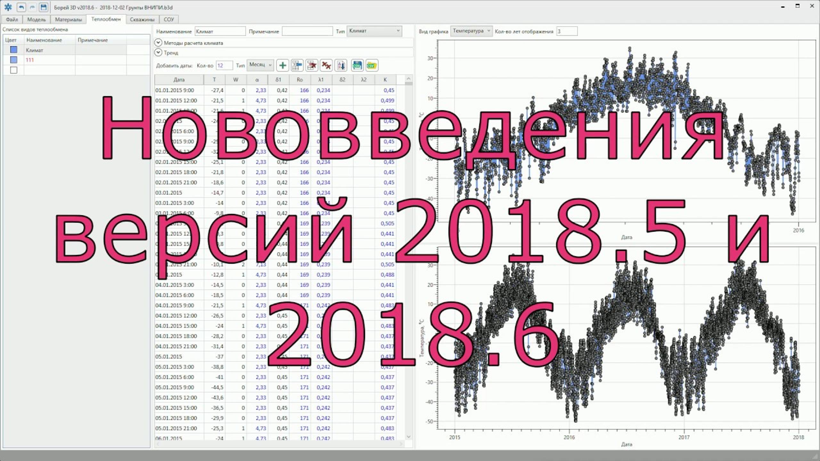
Task: Select the Теплообмен menu tab
Action: 106,19
